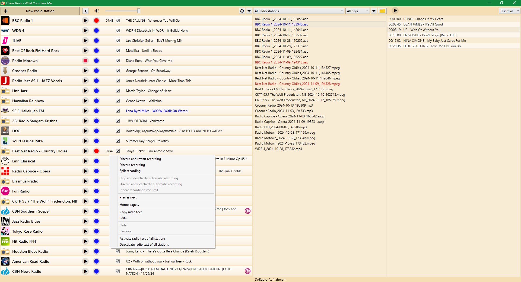Screen dimensions: 521x282
Task: Choose Discard recording from context menu
Action: coord(162,165)
